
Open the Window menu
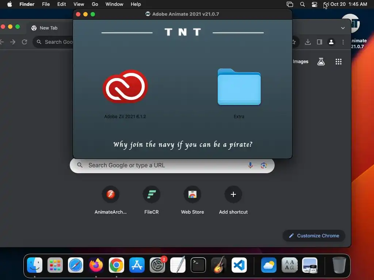point(114,4)
